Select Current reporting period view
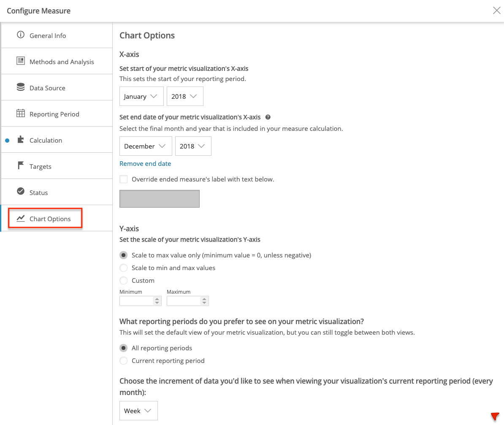The image size is (504, 425). (x=123, y=360)
